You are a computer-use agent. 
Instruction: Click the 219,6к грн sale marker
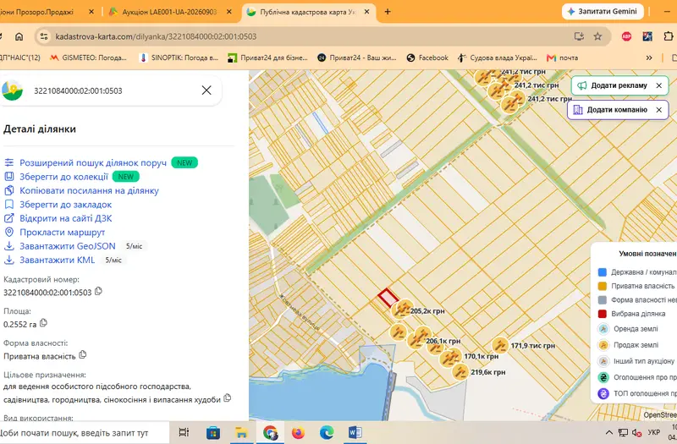point(460,372)
